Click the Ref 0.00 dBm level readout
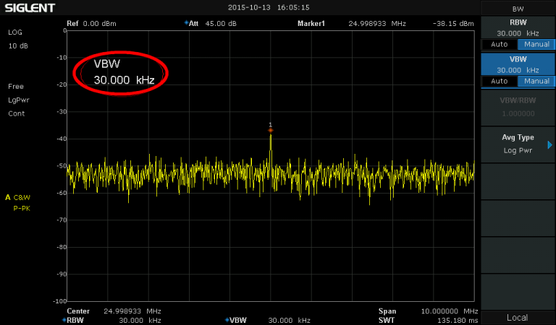This screenshot has height=325, width=556. (x=91, y=23)
